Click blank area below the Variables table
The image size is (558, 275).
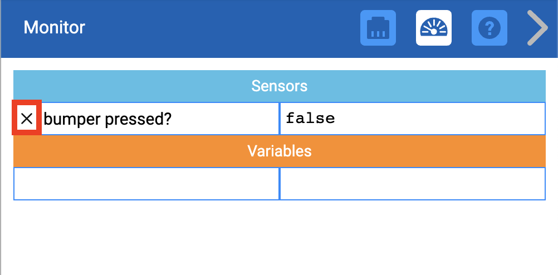(279, 239)
